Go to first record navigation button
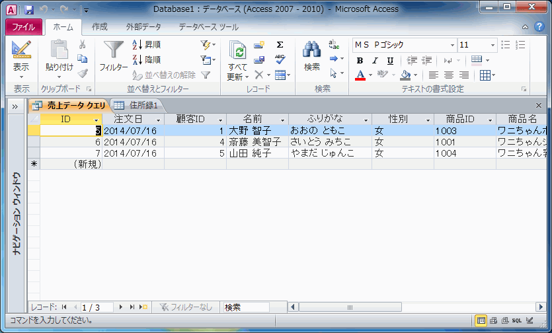This screenshot has width=552, height=333. (x=64, y=307)
